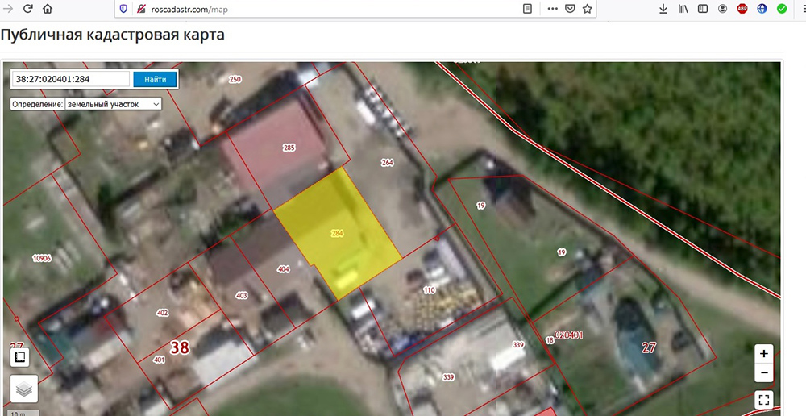The height and width of the screenshot is (416, 806).
Task: Zoom out with the minus button
Action: (x=764, y=373)
